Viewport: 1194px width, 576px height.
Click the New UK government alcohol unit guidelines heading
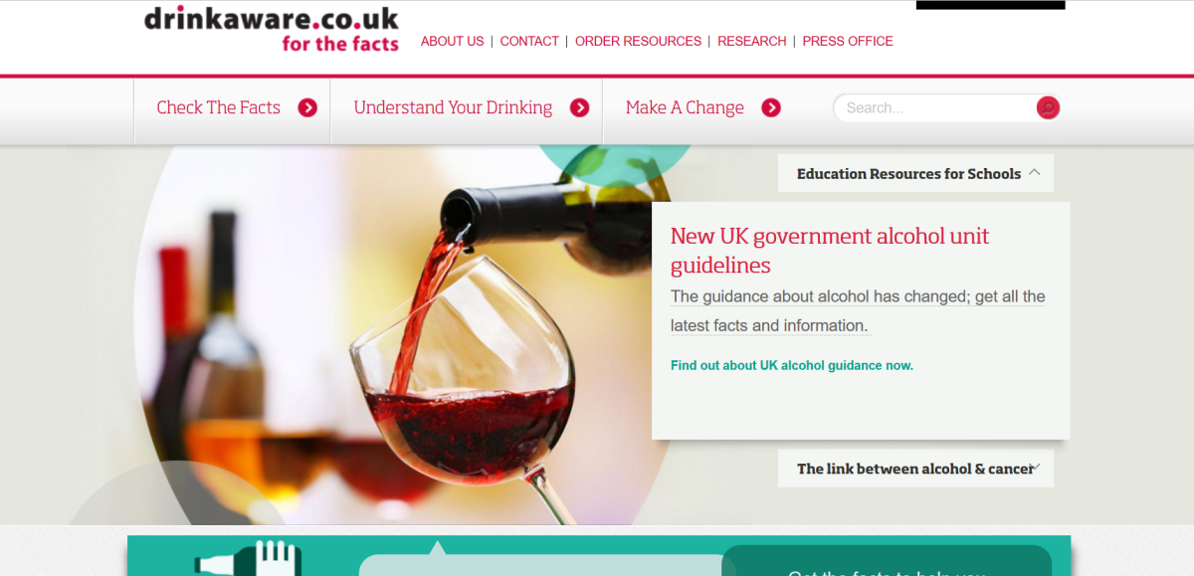pos(830,251)
